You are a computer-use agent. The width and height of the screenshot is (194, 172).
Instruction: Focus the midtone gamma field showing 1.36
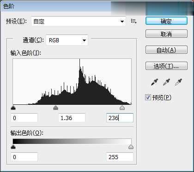click(x=72, y=118)
